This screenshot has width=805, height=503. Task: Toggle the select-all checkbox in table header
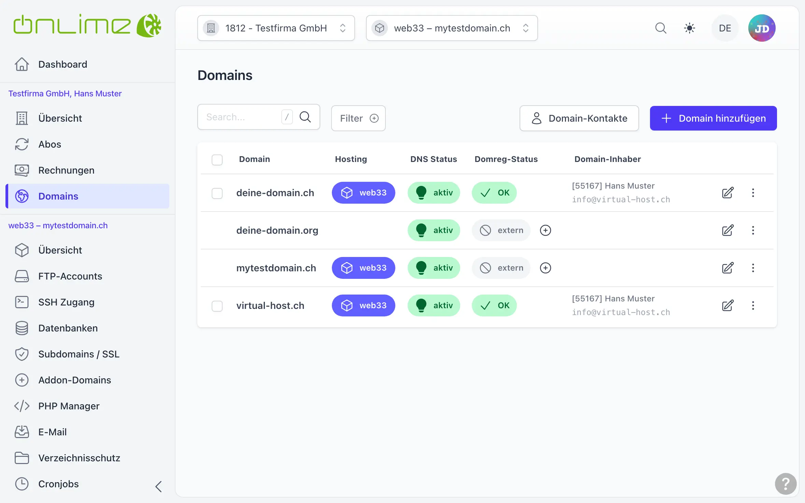pos(217,160)
